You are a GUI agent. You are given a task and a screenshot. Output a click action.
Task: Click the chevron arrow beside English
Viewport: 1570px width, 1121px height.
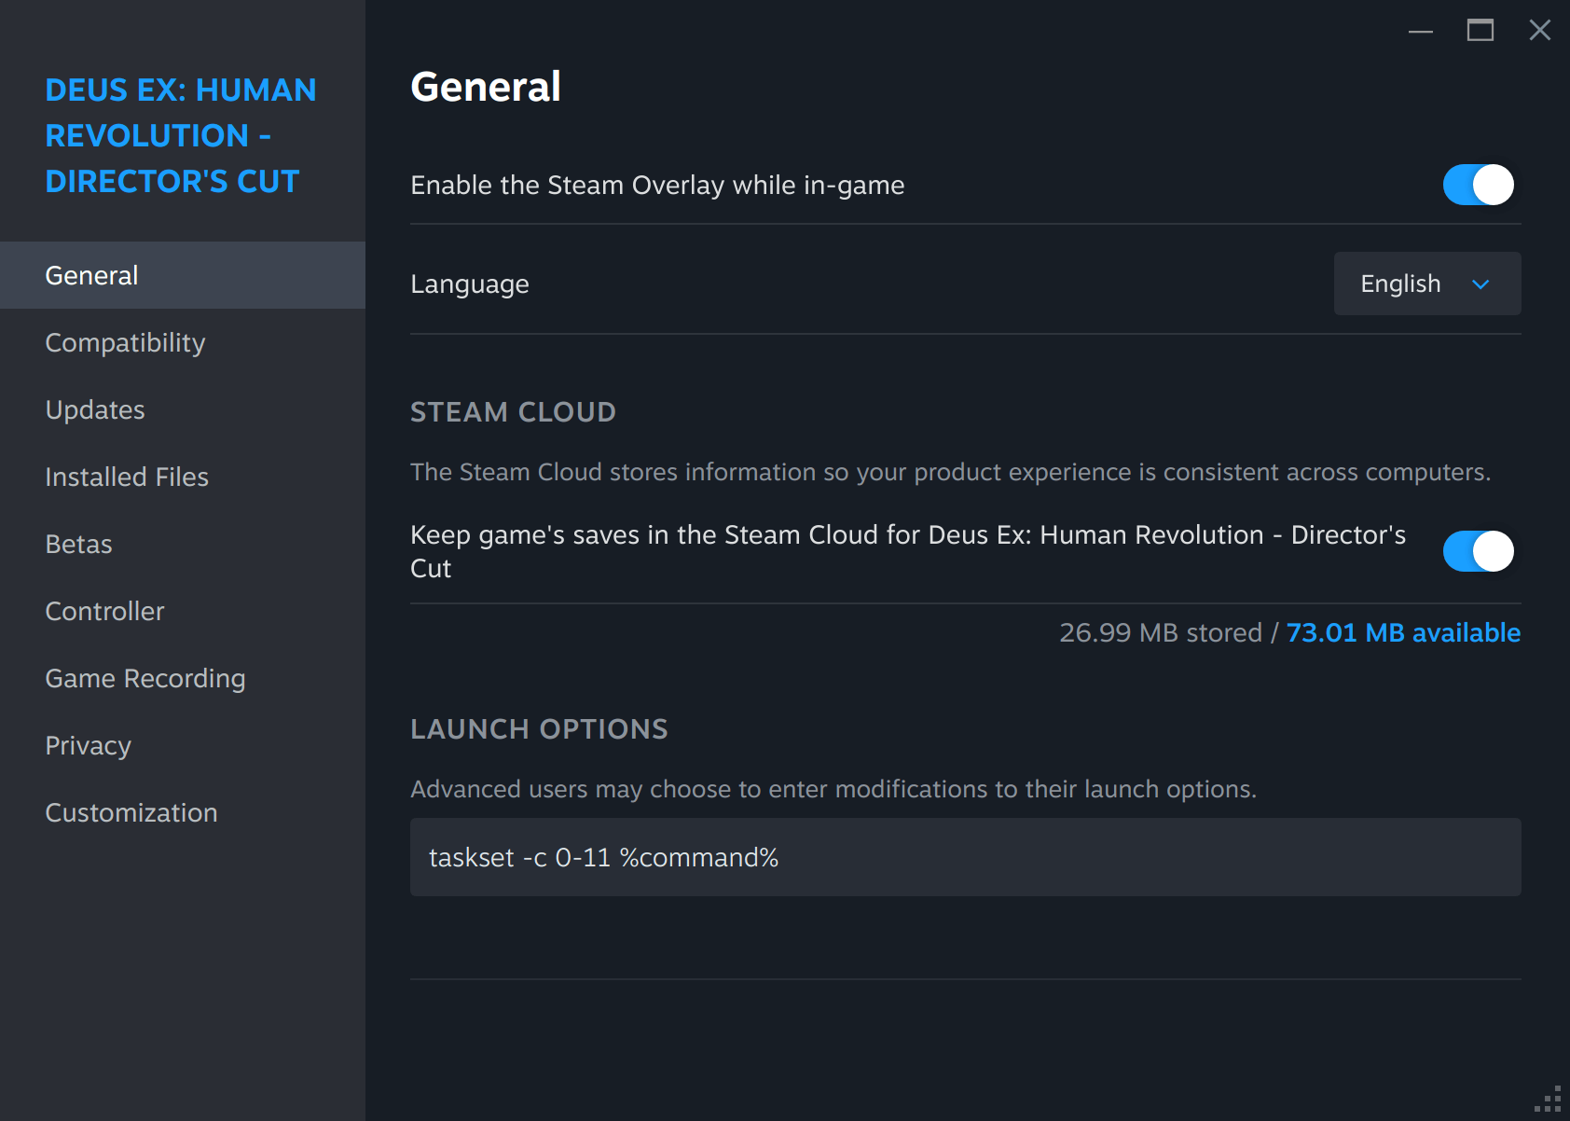pos(1480,284)
